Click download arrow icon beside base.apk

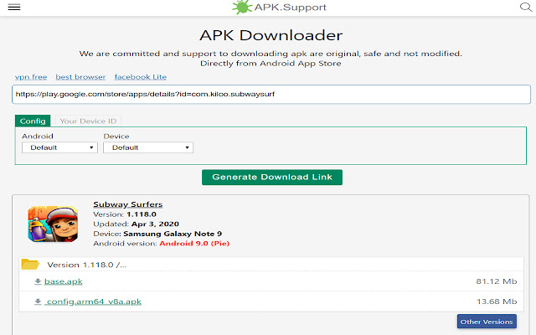pos(38,281)
